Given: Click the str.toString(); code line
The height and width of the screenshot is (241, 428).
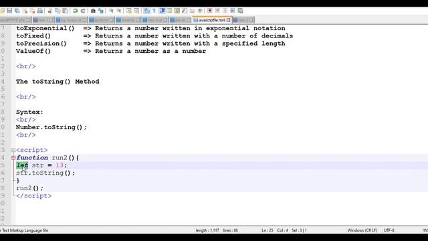Looking at the screenshot, I should 45,173.
